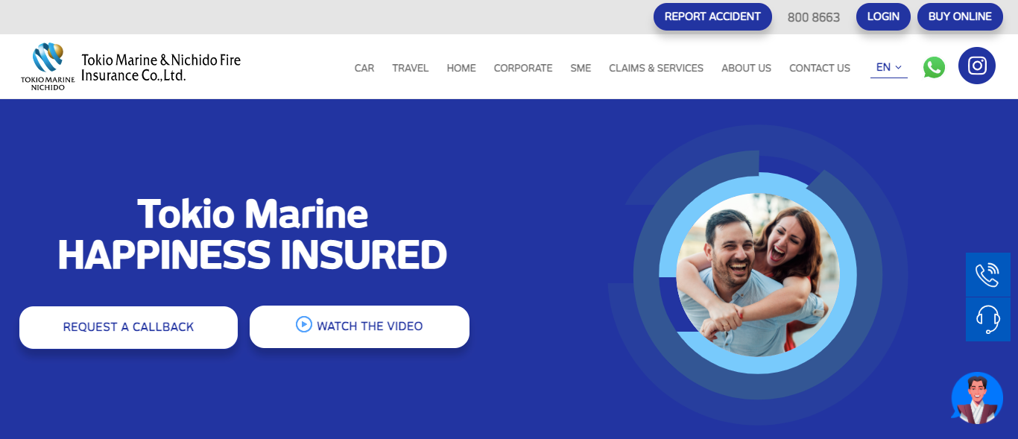The width and height of the screenshot is (1018, 439).
Task: Click the REPORT ACCIDENT button
Action: pos(712,16)
